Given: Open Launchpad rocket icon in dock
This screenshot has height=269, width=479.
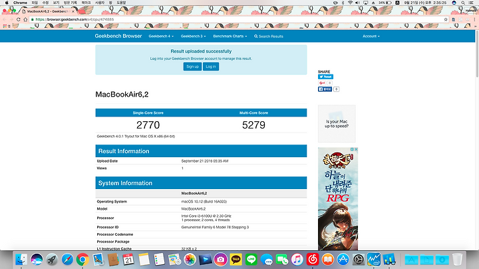Looking at the screenshot, I should pyautogui.click(x=52, y=260).
